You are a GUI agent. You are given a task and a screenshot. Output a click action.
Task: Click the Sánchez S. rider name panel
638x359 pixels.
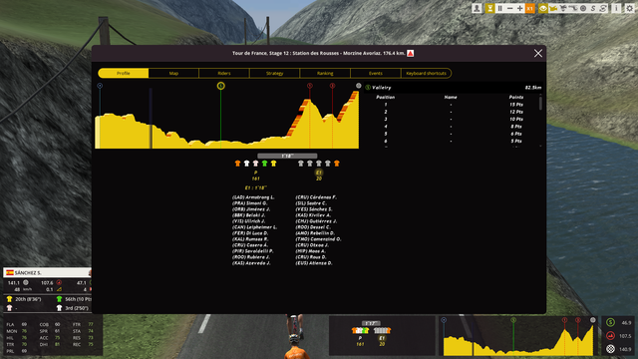[47, 272]
